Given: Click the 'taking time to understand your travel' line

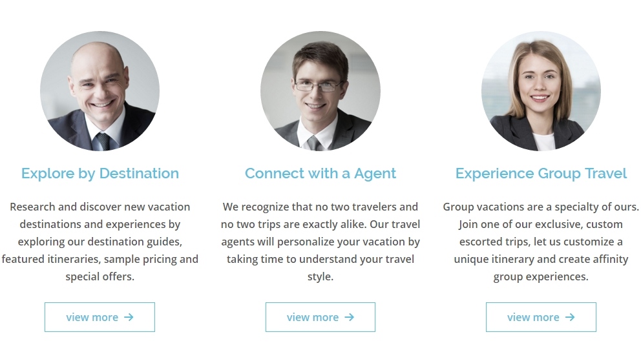Looking at the screenshot, I should click(x=320, y=259).
